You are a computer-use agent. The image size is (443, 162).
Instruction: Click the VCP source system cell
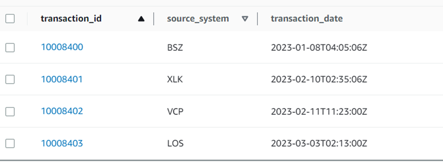pyautogui.click(x=176, y=112)
